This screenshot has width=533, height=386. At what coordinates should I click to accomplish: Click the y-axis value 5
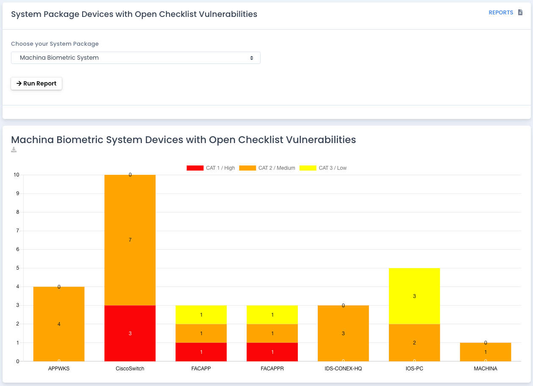coord(18,268)
